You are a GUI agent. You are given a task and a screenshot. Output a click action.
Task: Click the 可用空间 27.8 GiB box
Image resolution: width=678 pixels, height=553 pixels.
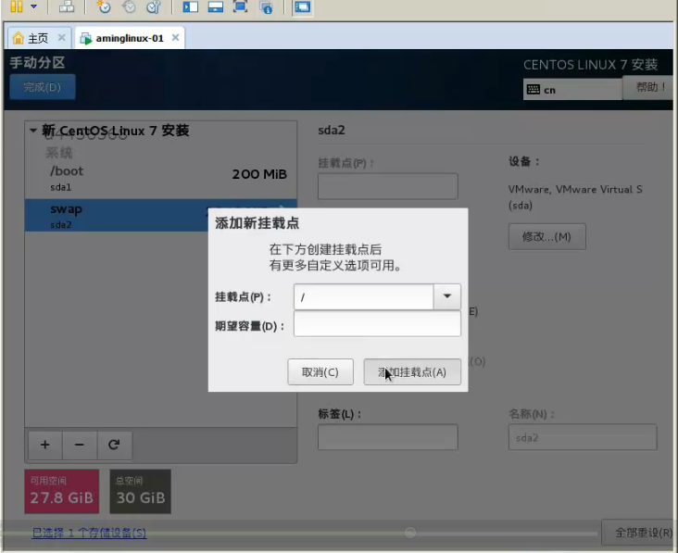tap(62, 492)
